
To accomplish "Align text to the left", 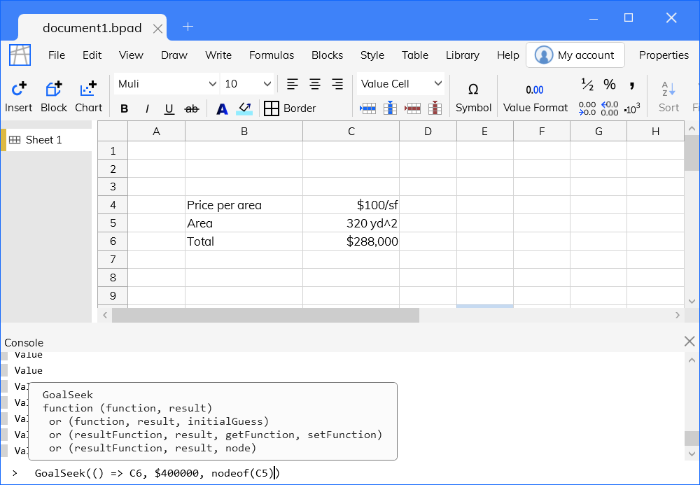I will pyautogui.click(x=293, y=84).
